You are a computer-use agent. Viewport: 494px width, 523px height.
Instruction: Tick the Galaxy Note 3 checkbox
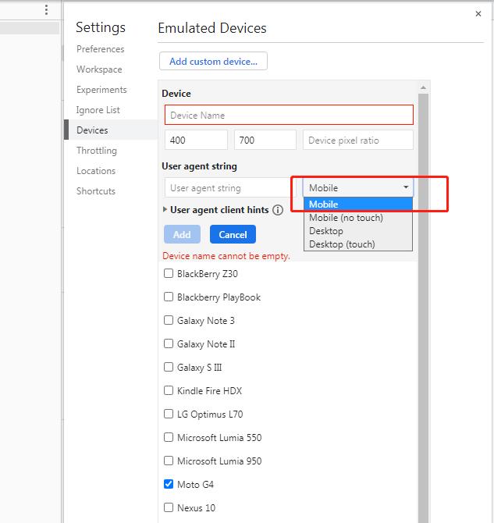tap(169, 321)
